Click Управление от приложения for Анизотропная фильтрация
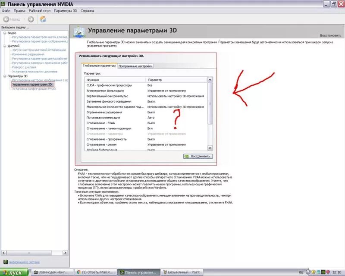This screenshot has height=276, width=345. click(x=166, y=91)
